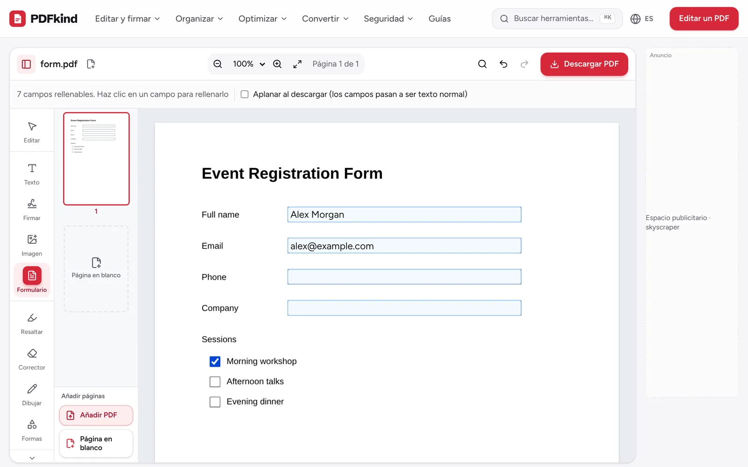The width and height of the screenshot is (748, 467).
Task: Open document search magnifier icon
Action: click(x=482, y=64)
